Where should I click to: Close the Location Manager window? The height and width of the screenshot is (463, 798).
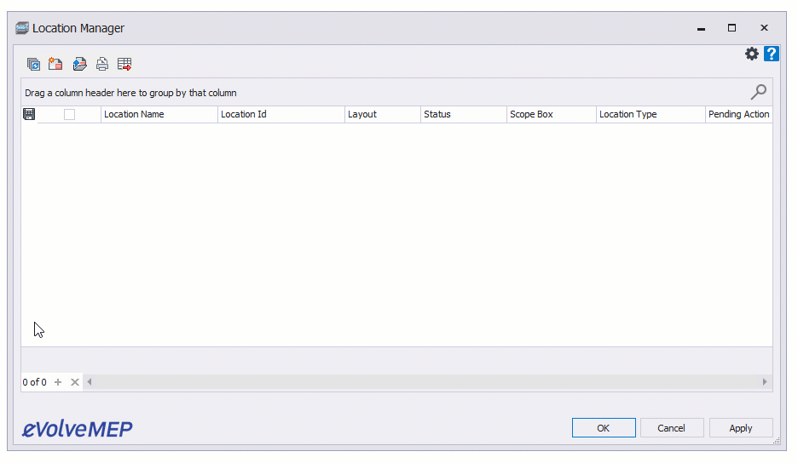click(x=764, y=28)
